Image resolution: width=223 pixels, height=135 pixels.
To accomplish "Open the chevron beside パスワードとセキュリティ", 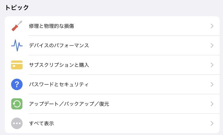I will click(x=212, y=84).
